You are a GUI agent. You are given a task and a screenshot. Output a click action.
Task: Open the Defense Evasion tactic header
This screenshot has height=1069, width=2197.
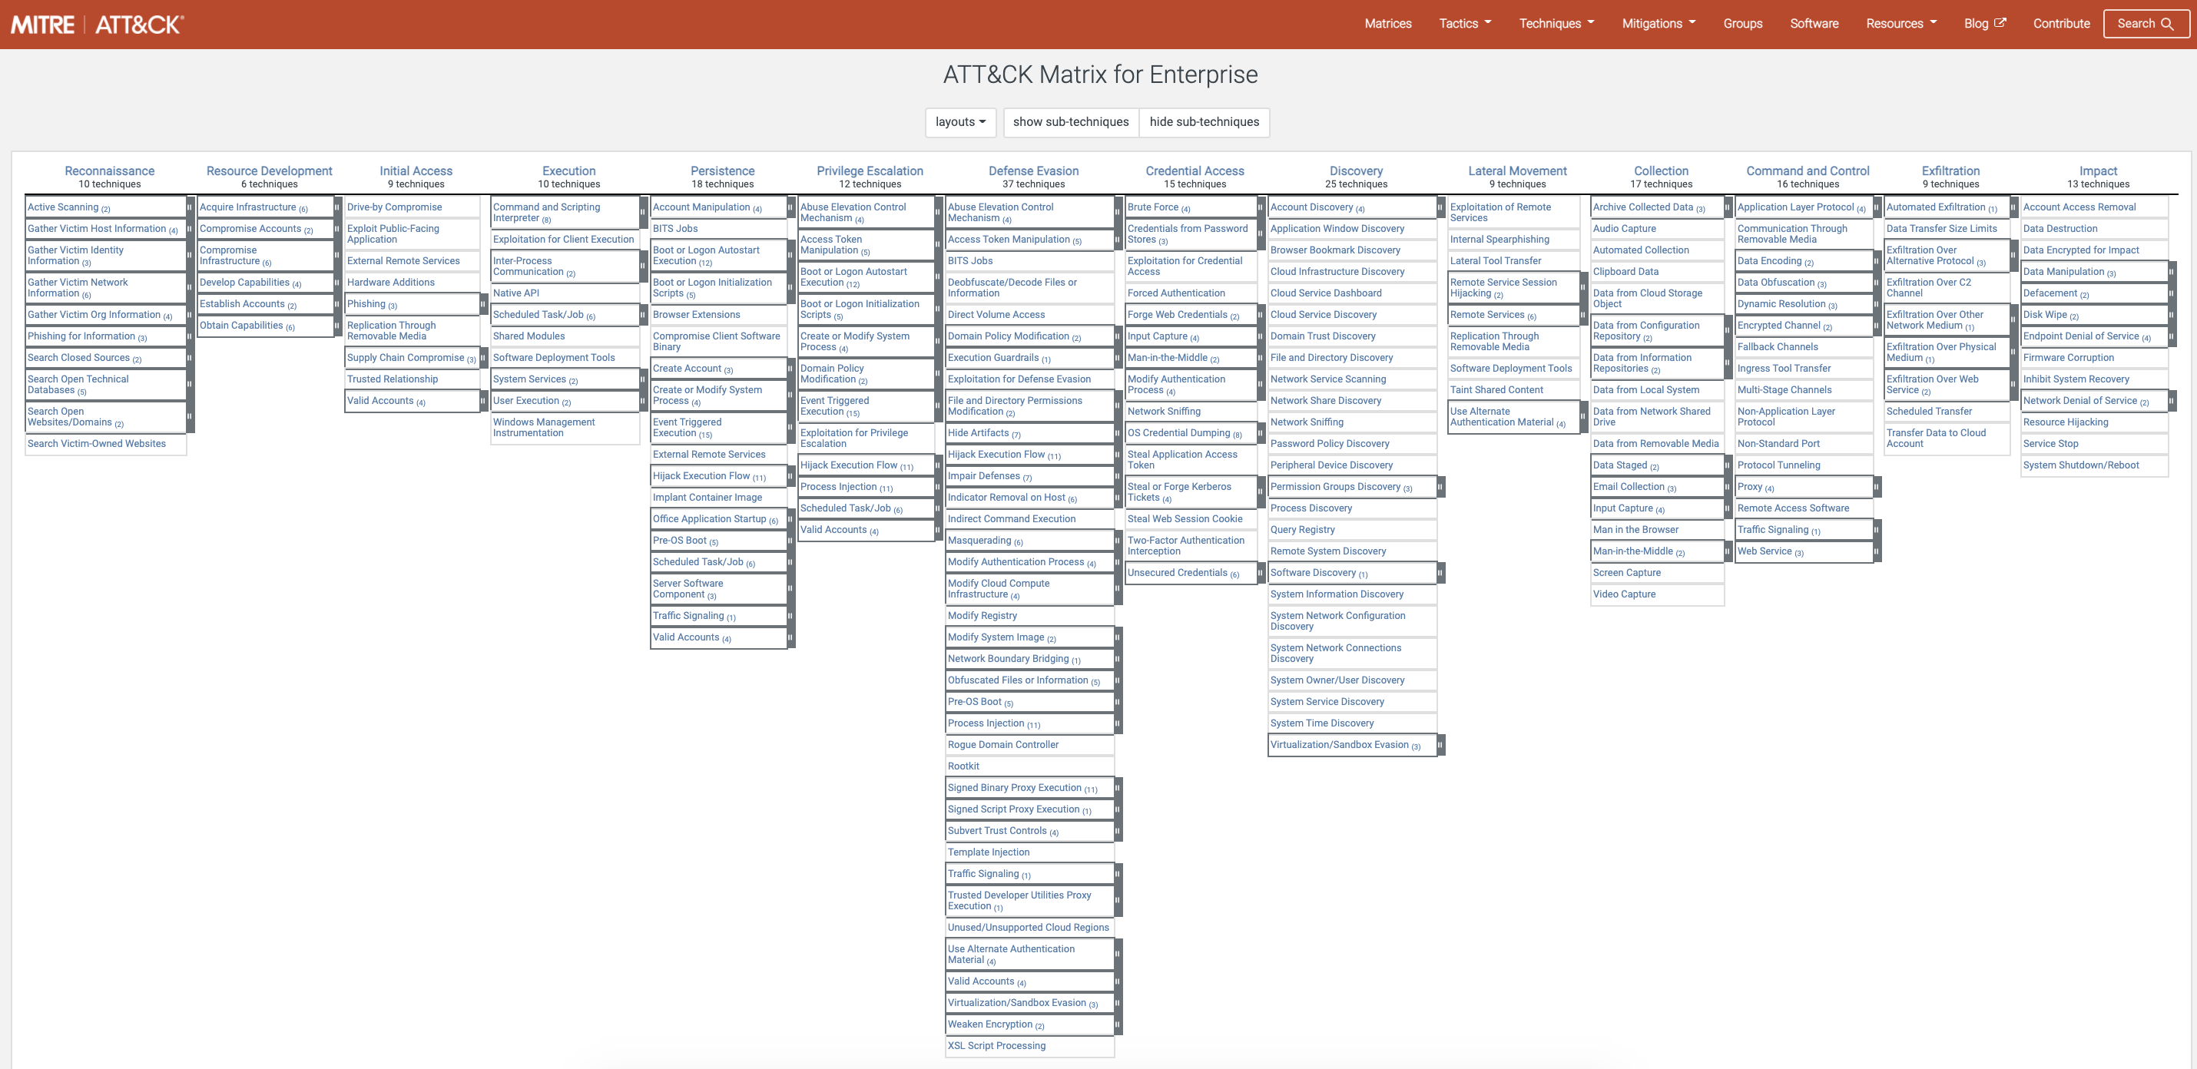(x=1034, y=170)
